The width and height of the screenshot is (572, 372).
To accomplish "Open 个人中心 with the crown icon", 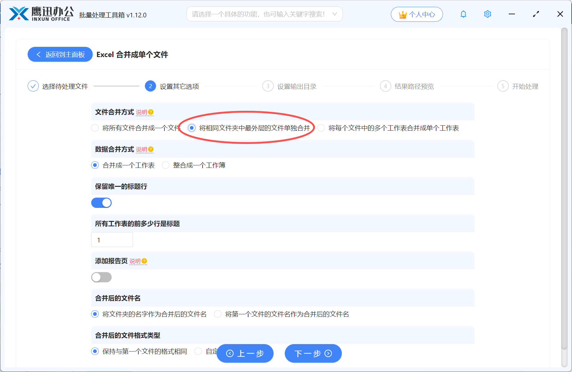I will pos(417,14).
